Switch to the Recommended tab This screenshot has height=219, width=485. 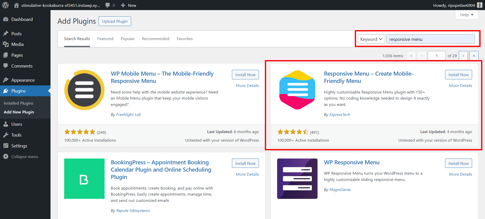point(156,39)
